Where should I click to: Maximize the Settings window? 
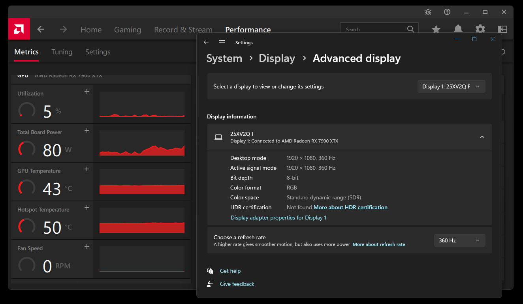474,39
